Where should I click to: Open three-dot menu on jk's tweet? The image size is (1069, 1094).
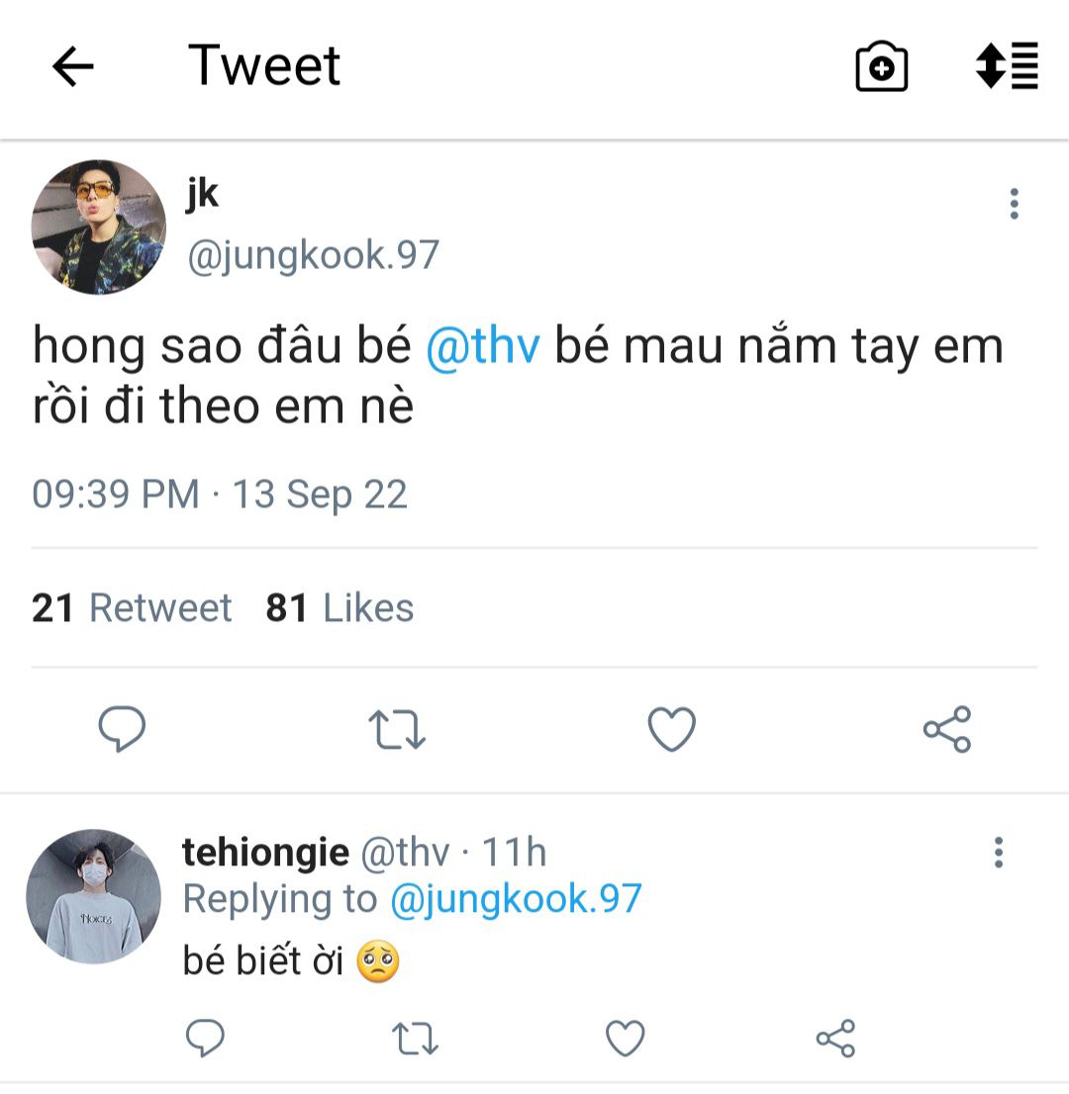point(1014,204)
